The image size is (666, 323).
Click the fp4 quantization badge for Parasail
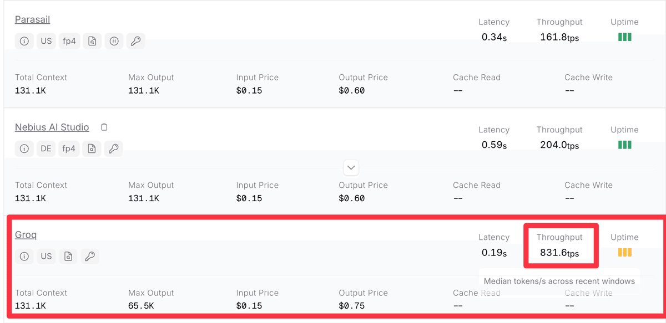pos(69,41)
